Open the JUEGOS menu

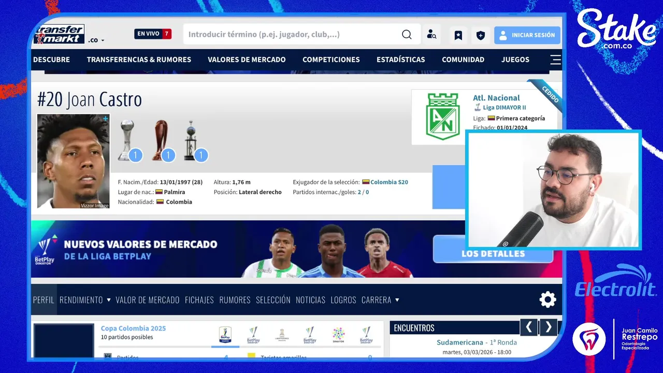pos(515,60)
